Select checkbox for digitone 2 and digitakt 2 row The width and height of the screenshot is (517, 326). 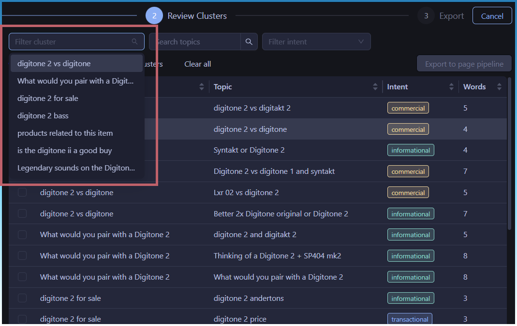pos(22,235)
